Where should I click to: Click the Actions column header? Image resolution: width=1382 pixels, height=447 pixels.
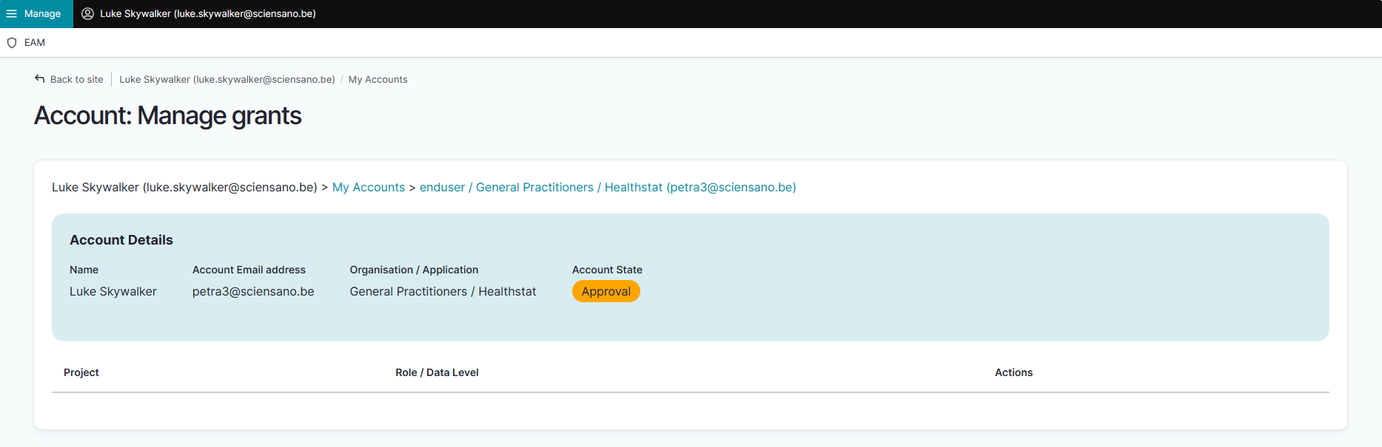tap(1013, 373)
